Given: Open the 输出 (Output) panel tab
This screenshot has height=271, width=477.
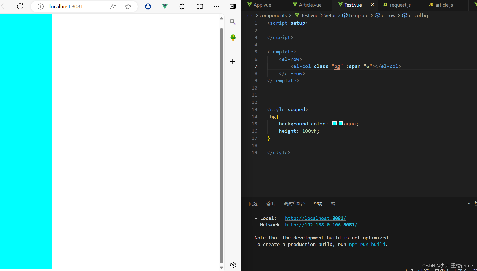Looking at the screenshot, I should tap(270, 204).
